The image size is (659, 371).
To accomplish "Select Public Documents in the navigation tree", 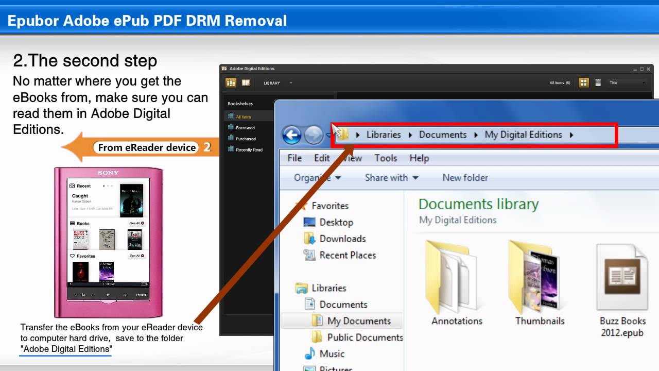I will point(365,338).
